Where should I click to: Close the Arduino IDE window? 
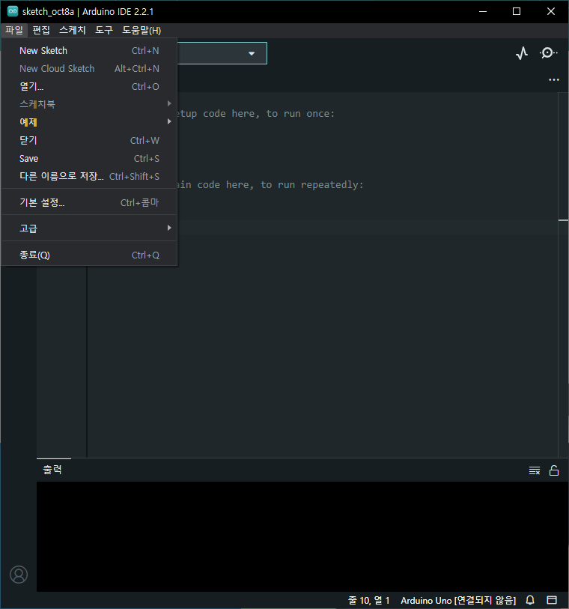pos(551,11)
